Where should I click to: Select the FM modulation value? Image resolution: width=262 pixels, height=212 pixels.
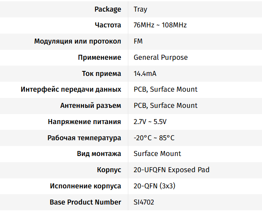click(x=138, y=41)
